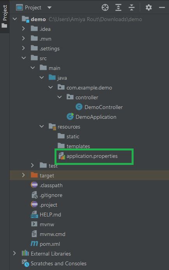
Task: Open the Project view settings gear
Action: [149, 7]
